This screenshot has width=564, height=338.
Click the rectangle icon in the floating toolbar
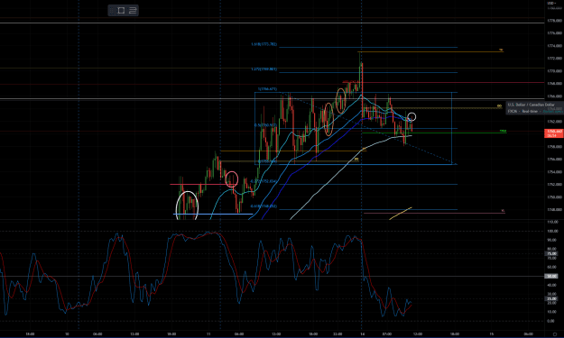pos(121,11)
